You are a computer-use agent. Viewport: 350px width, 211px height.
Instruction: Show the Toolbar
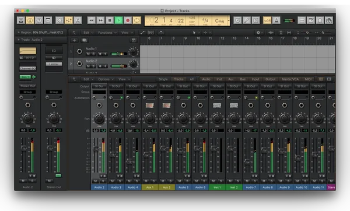tap(48, 20)
